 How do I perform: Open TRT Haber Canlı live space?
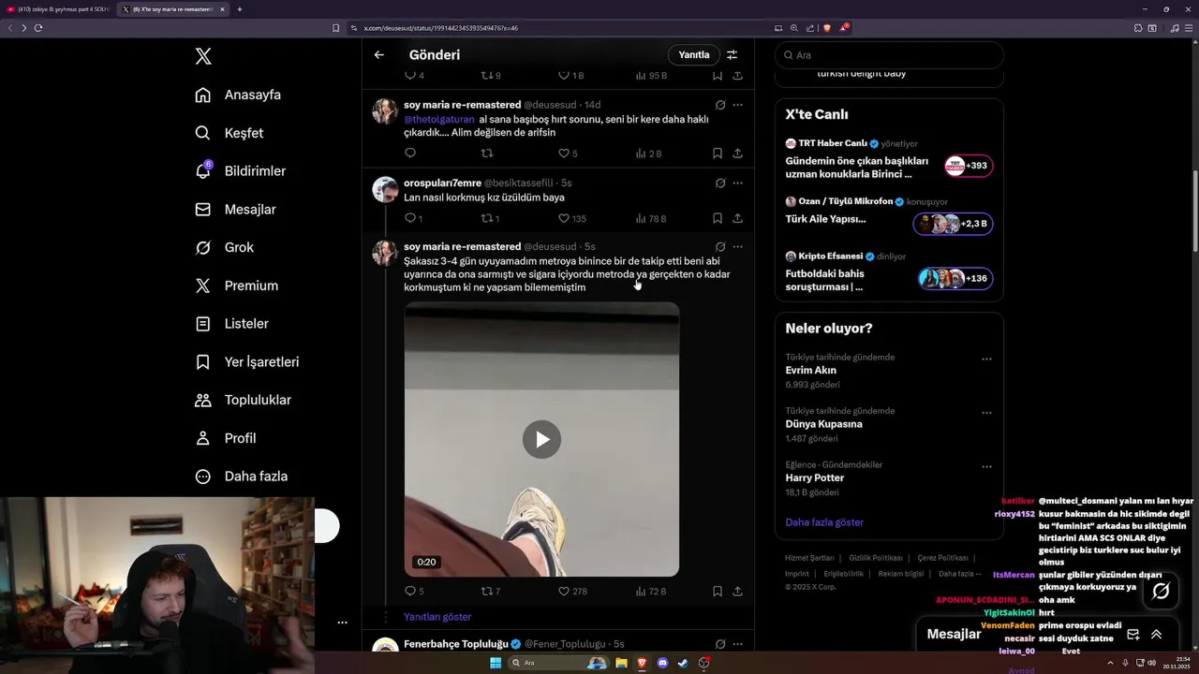pos(889,159)
